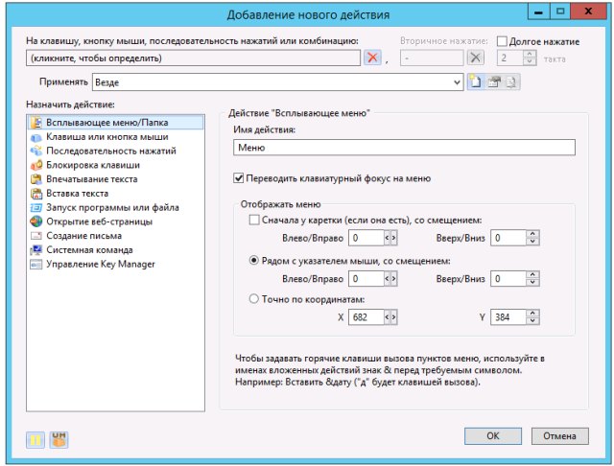Close the Добавление нового действия dialog

[588, 12]
